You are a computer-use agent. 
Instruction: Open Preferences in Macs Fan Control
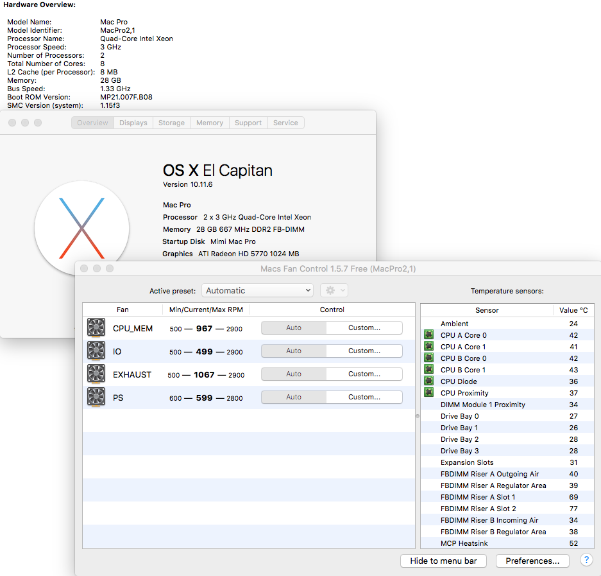tap(532, 561)
